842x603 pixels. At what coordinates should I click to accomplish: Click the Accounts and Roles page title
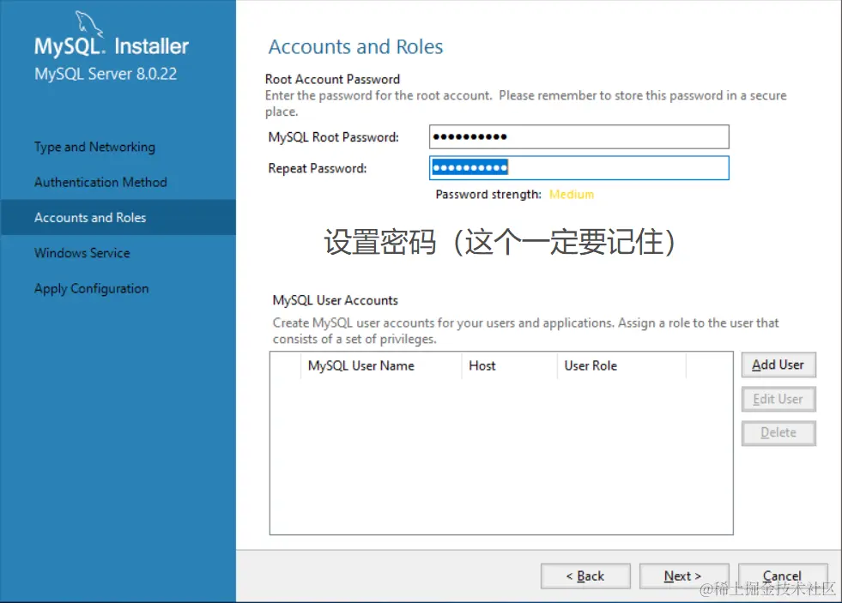(x=355, y=46)
